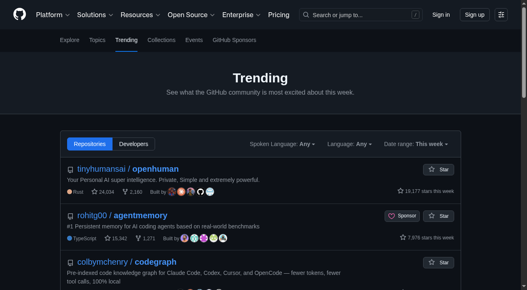Star the tinyhumansai / openhuman repository
527x290 pixels.
click(439, 170)
